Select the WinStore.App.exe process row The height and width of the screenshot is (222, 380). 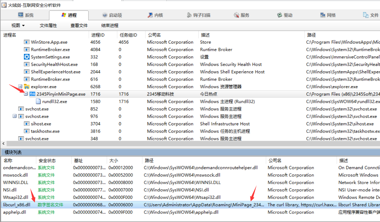point(190,42)
